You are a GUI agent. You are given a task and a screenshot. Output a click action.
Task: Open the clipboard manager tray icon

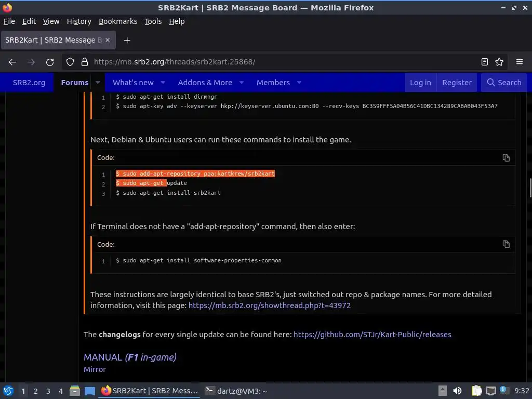click(x=477, y=391)
